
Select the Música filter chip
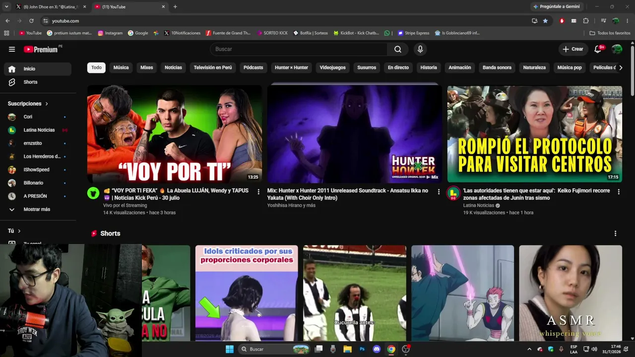pos(121,67)
